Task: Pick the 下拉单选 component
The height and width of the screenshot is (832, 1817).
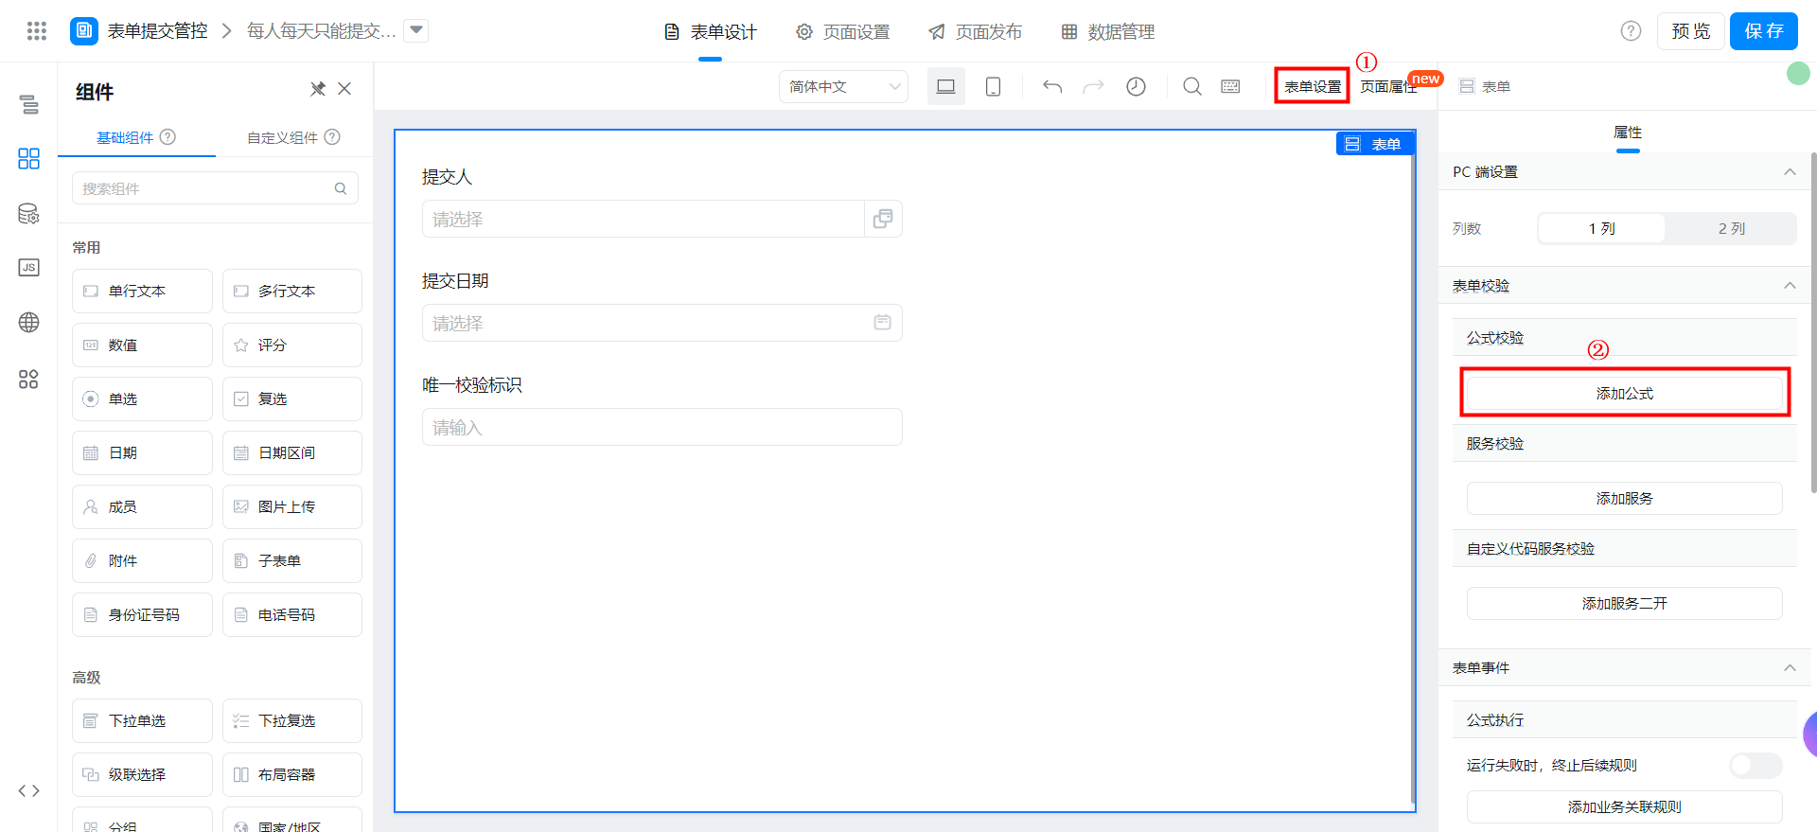Action: [x=142, y=720]
